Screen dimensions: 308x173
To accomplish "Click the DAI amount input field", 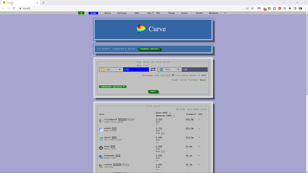I will pos(136,70).
